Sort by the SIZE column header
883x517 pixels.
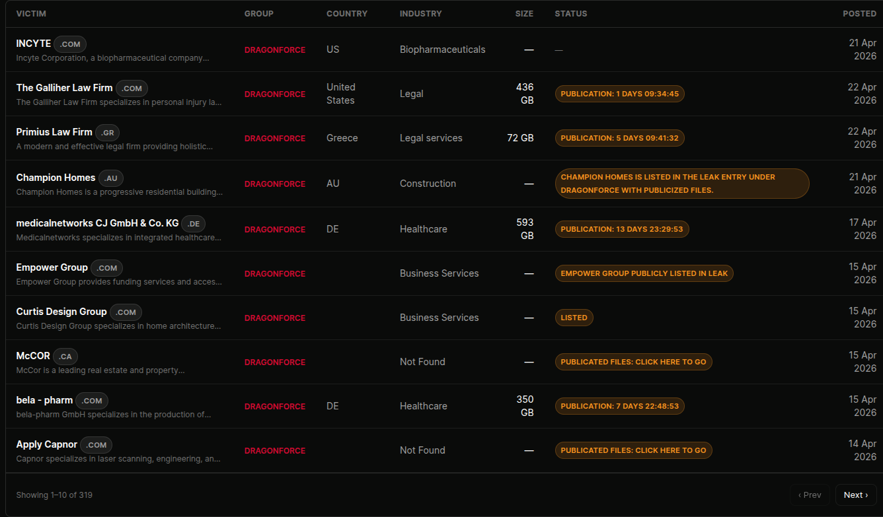pyautogui.click(x=524, y=14)
